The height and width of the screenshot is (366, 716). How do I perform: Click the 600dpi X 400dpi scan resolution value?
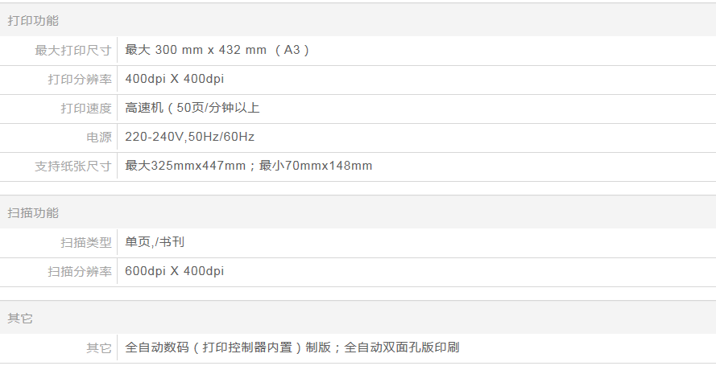[175, 271]
